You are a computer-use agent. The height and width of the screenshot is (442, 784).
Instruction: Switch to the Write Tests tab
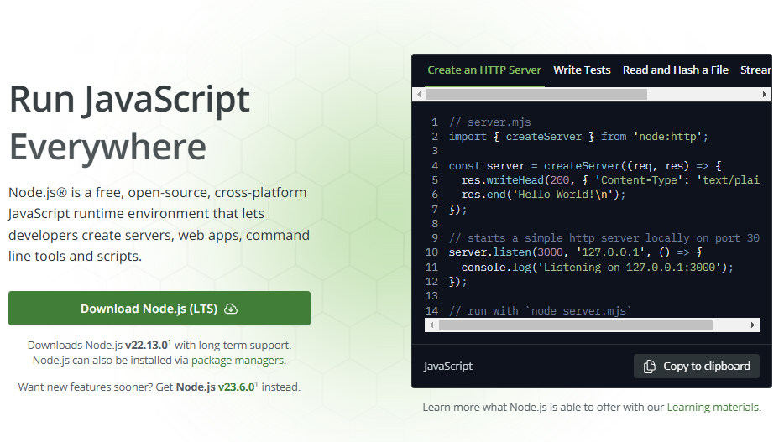pos(582,70)
